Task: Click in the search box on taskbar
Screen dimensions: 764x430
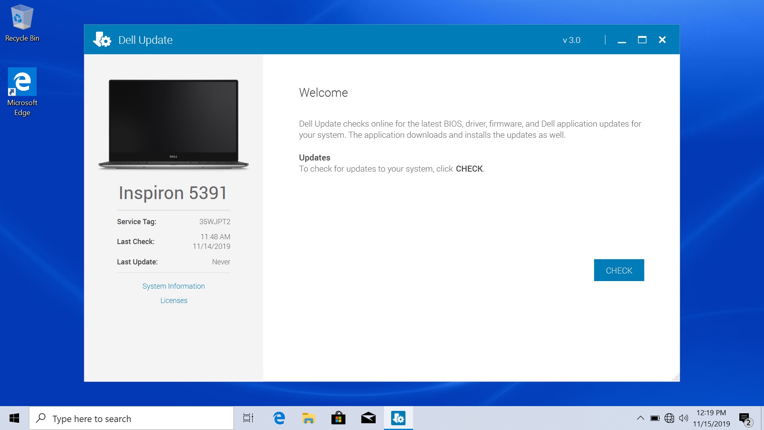Action: click(131, 418)
